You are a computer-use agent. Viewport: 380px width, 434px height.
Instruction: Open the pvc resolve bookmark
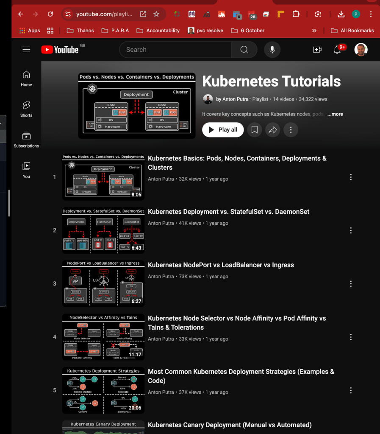click(205, 31)
